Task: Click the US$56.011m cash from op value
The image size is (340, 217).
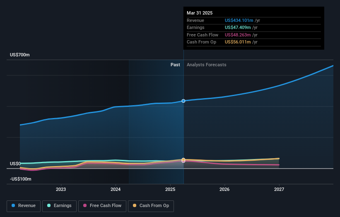Action: pyautogui.click(x=238, y=42)
